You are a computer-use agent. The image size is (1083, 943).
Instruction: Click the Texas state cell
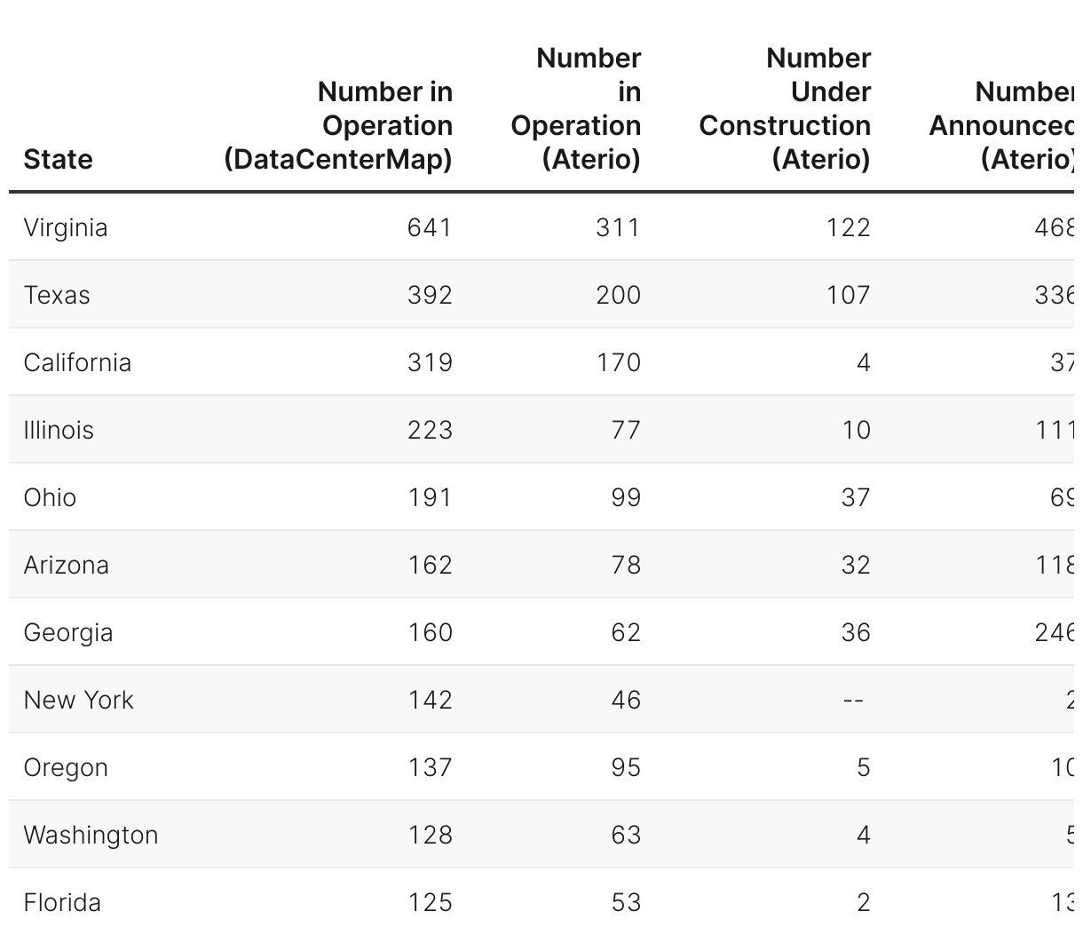coord(57,295)
